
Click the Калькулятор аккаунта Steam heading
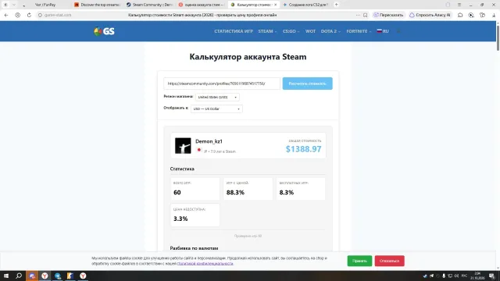248,57
